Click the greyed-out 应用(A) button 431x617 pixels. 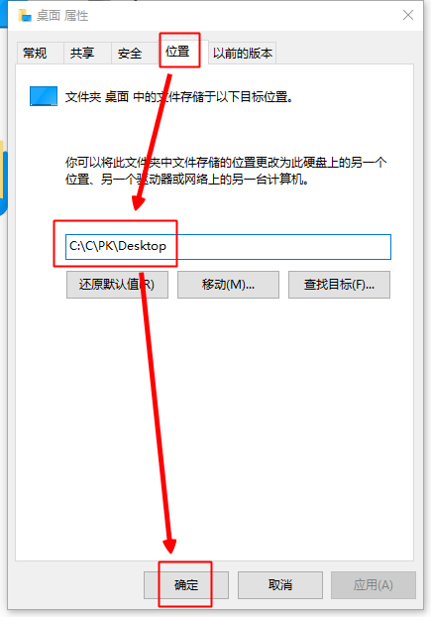(x=374, y=585)
